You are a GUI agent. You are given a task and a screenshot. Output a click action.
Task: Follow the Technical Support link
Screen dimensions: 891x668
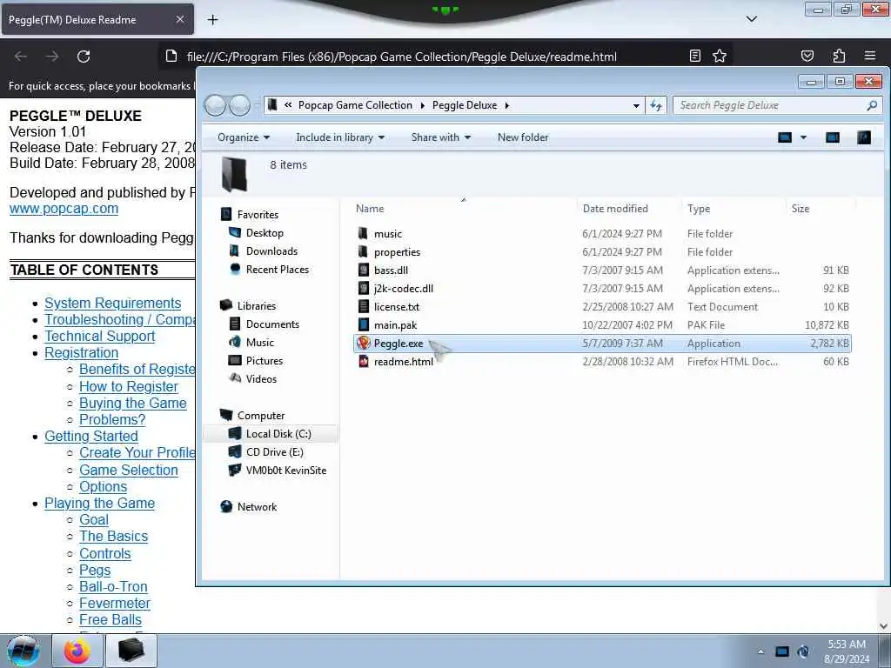pos(99,337)
